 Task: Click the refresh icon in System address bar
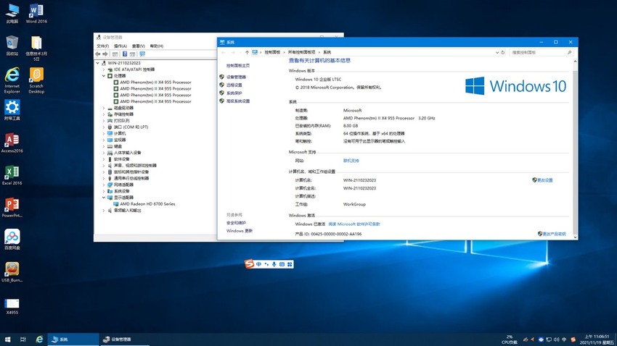tap(503, 52)
